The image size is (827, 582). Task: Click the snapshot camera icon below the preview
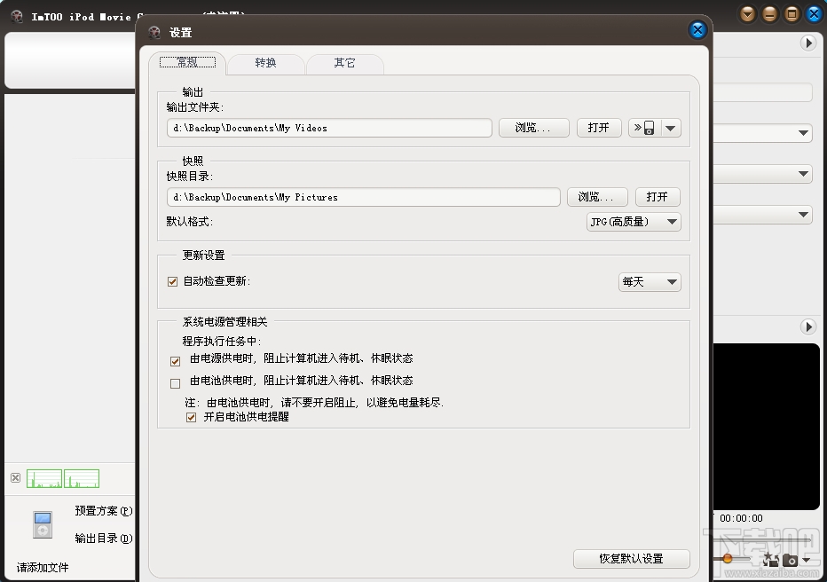coord(790,560)
